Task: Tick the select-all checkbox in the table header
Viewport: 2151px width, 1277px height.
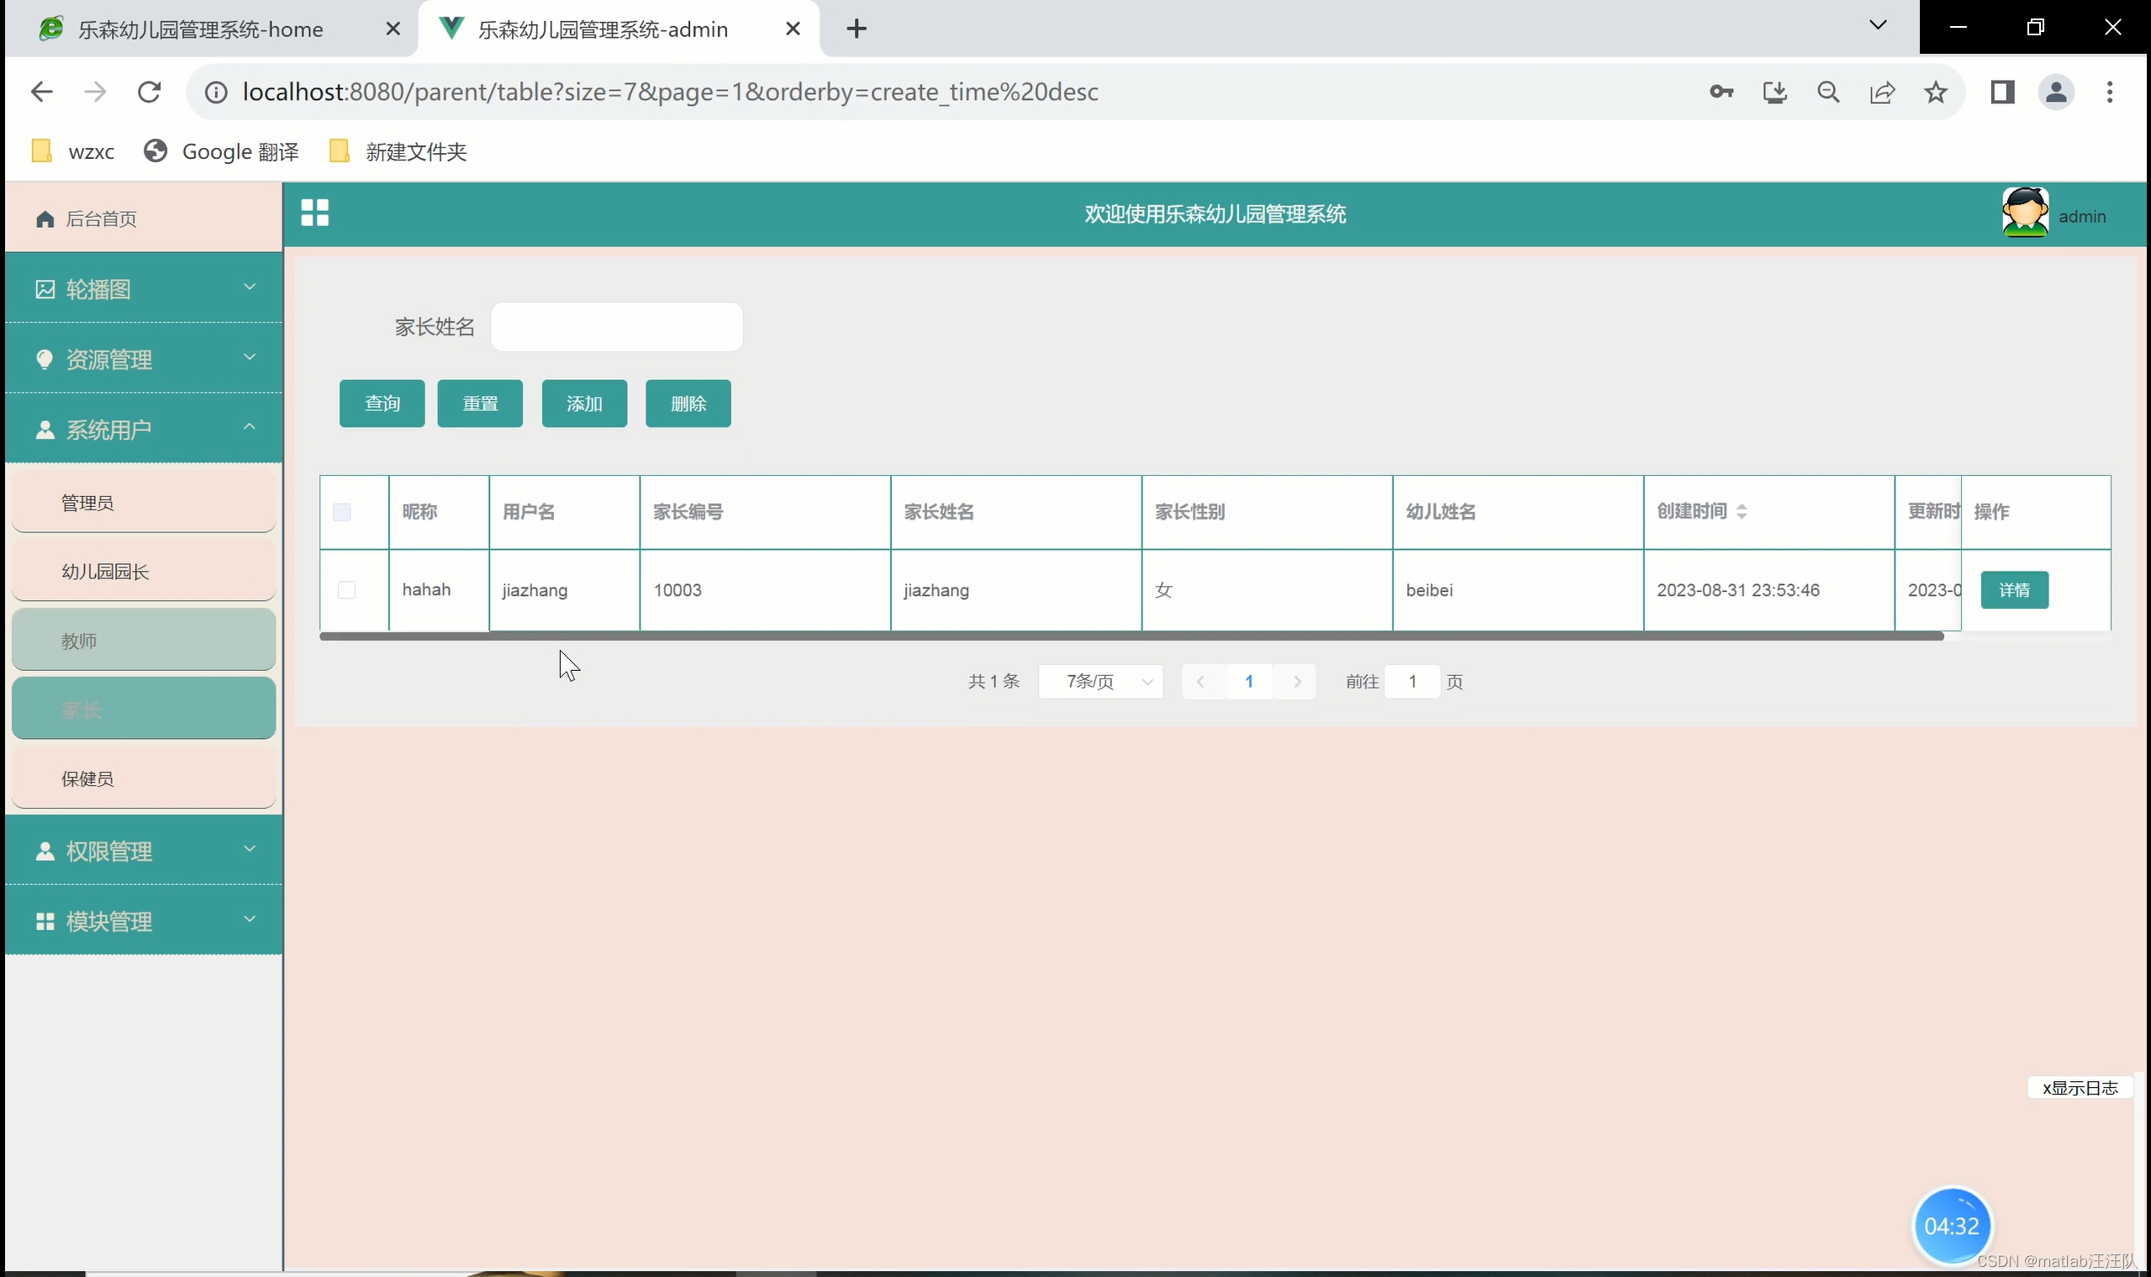Action: [341, 512]
